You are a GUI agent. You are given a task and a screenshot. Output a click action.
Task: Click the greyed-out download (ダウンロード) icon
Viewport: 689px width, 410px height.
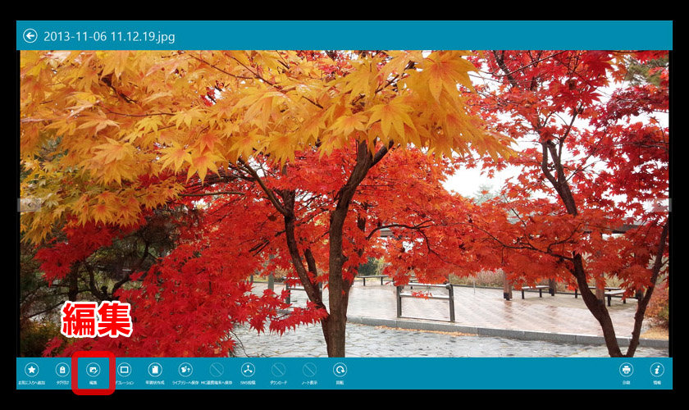(278, 371)
